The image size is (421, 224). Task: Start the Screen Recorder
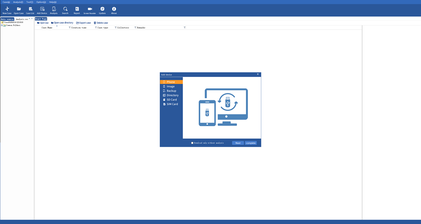point(90,10)
